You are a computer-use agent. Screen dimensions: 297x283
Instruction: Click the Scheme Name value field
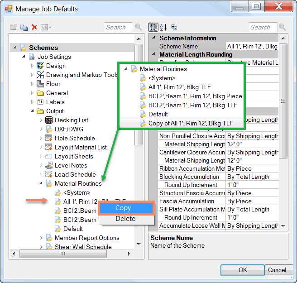click(252, 46)
